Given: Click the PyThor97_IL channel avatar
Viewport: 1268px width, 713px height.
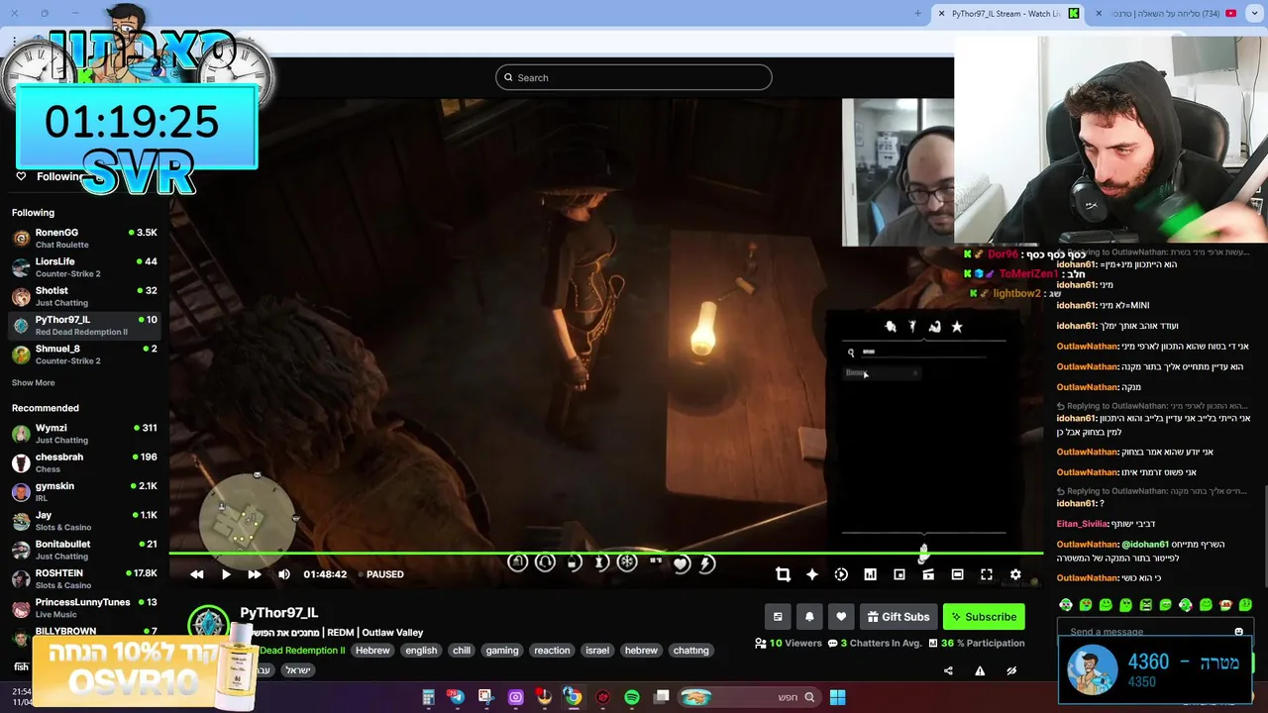Looking at the screenshot, I should (x=209, y=625).
